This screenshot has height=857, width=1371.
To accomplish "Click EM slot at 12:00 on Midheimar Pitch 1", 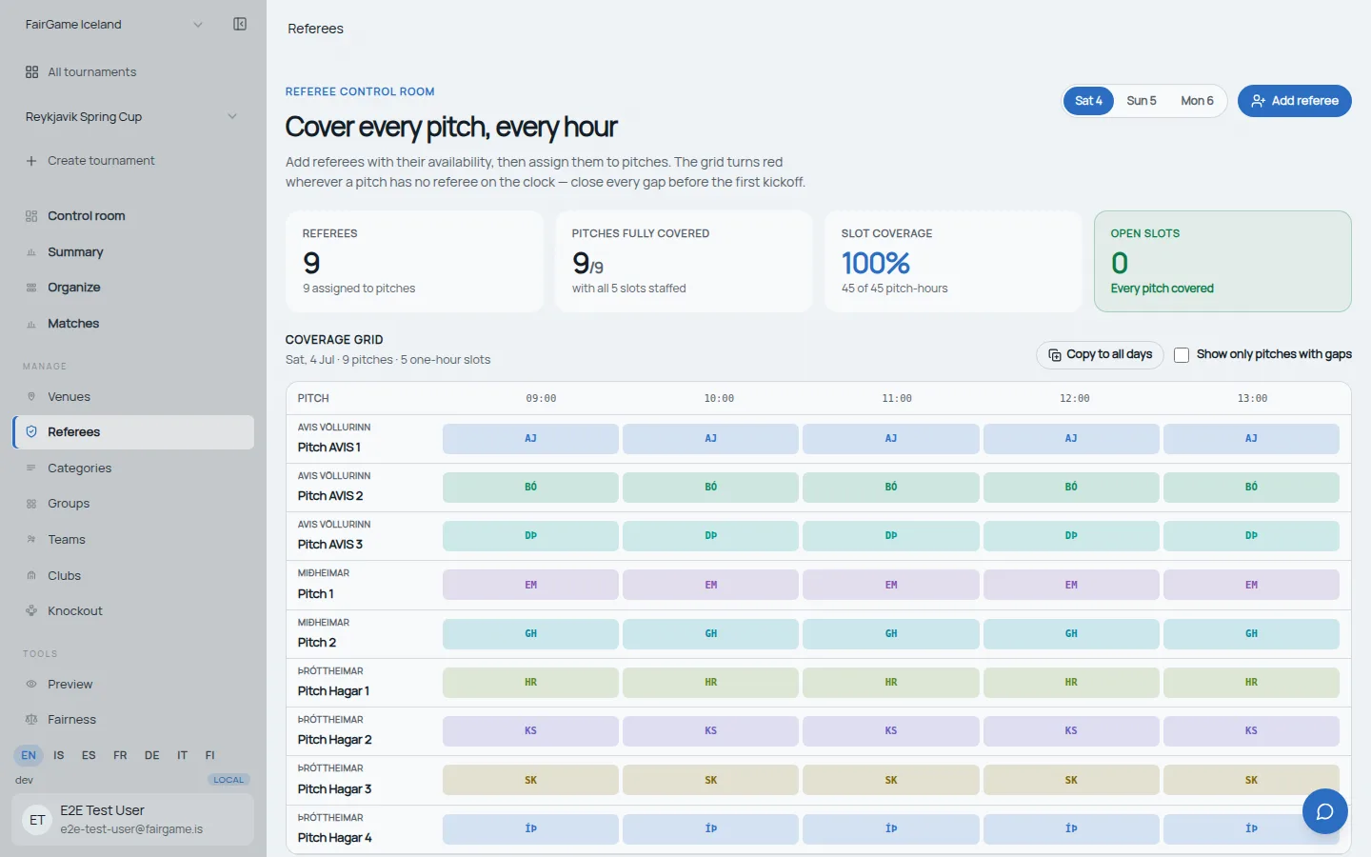I will pos(1071,585).
